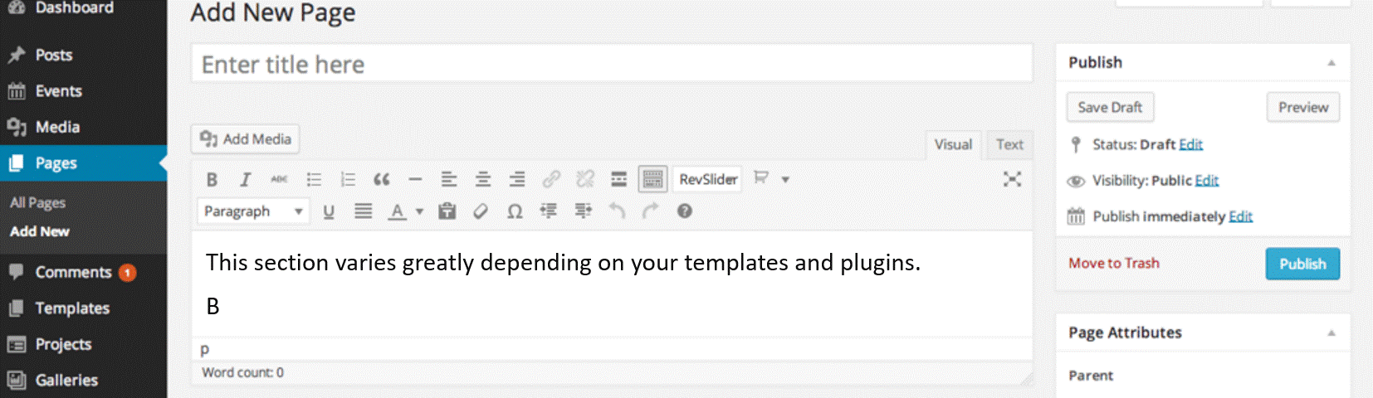This screenshot has width=1373, height=398.
Task: Open the Galleries menu
Action: coord(83,380)
